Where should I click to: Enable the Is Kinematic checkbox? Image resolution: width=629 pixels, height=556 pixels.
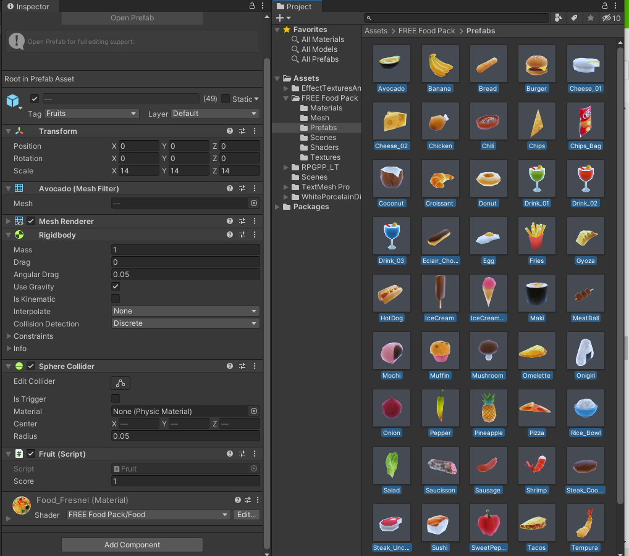pyautogui.click(x=116, y=299)
